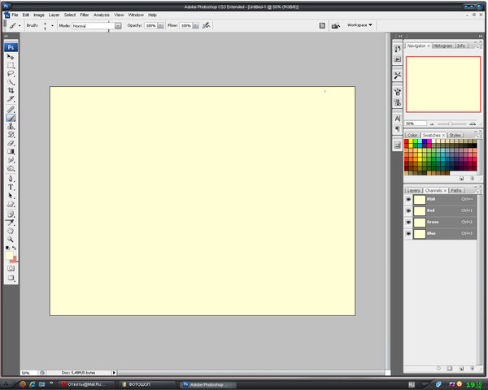Create new channel in Channels panel
Viewport: 488px width, 390px height.
click(x=461, y=368)
